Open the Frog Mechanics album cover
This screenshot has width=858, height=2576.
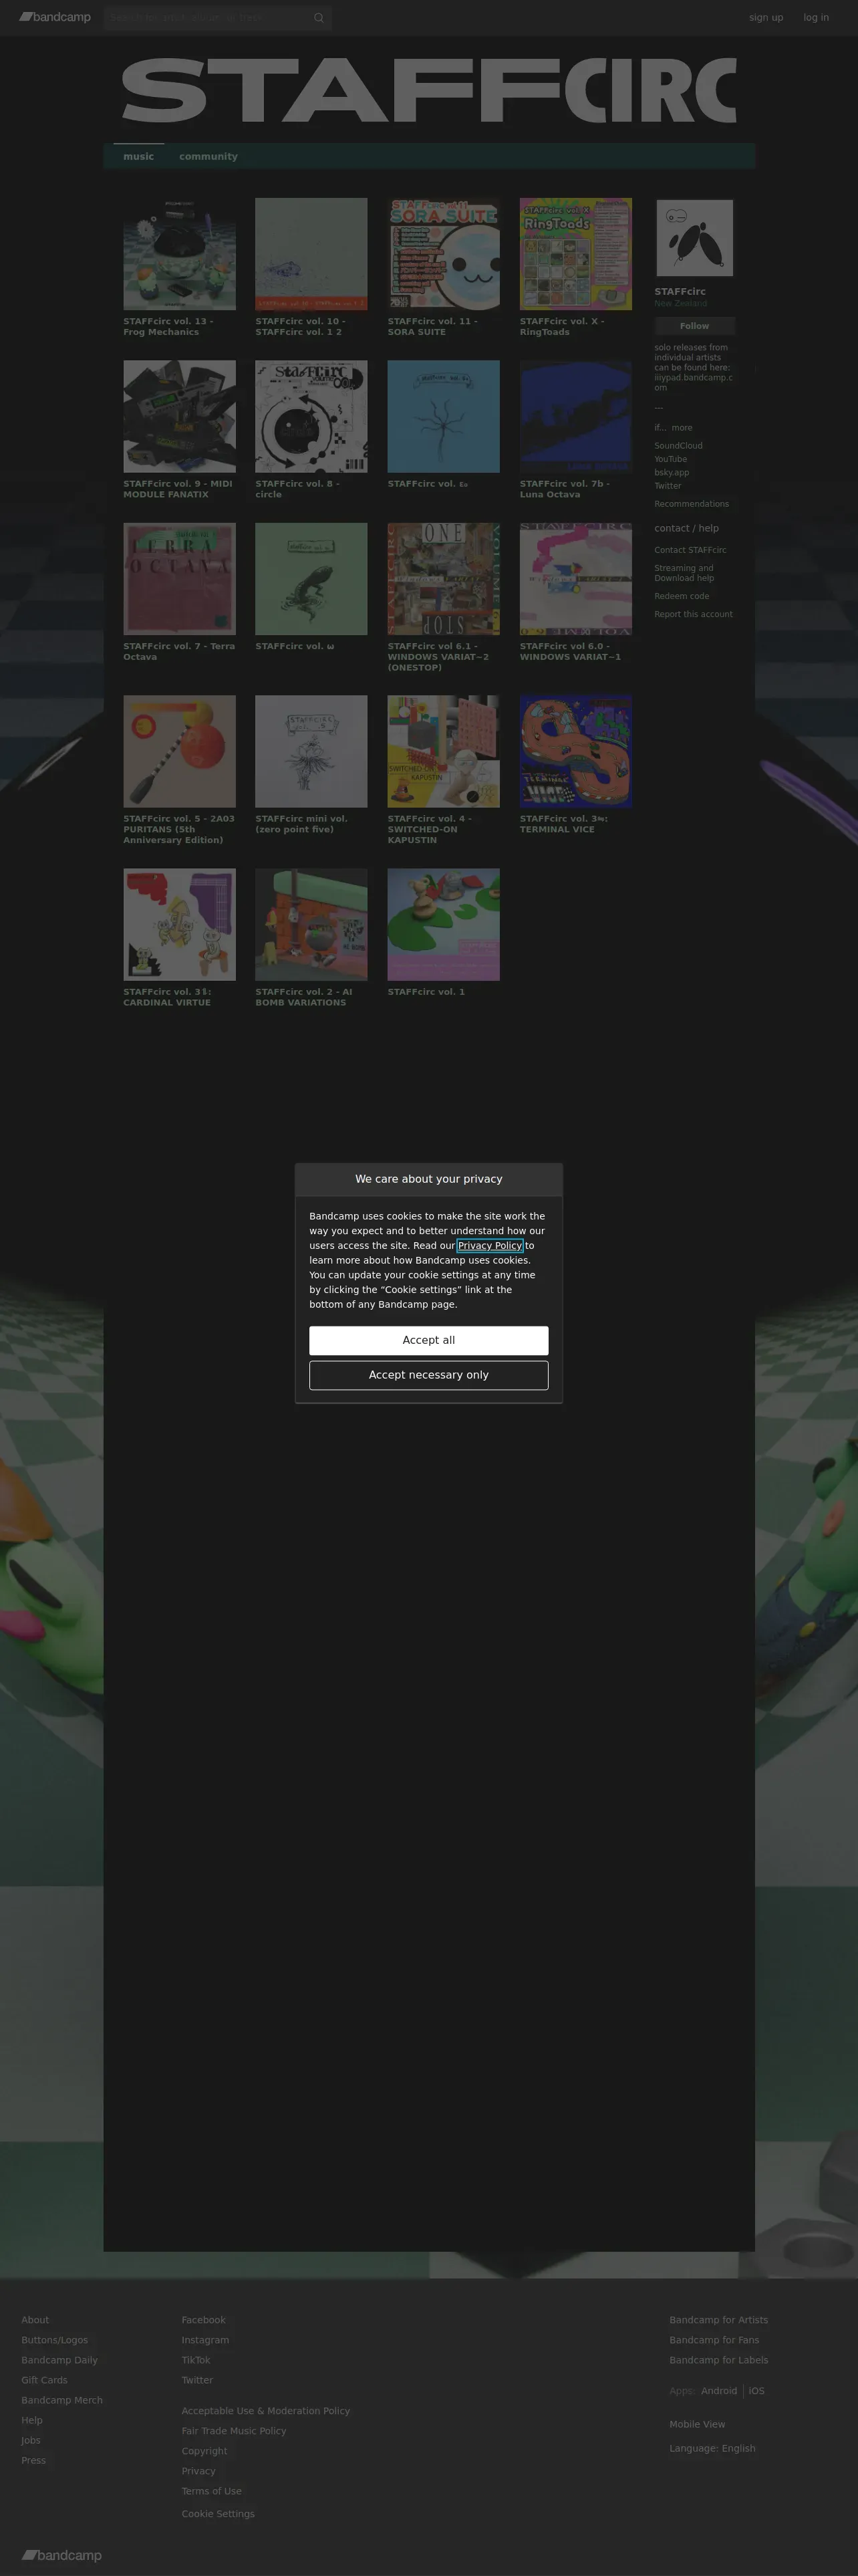180,254
